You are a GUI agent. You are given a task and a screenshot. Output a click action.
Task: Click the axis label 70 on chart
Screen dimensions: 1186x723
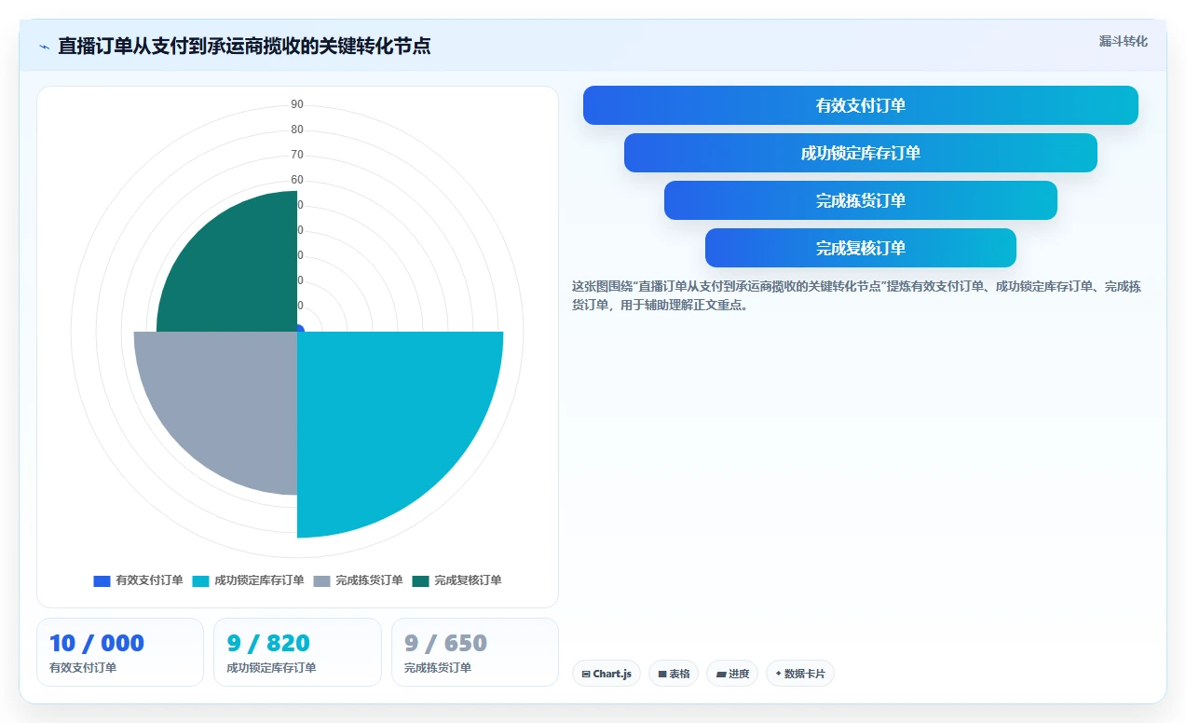[297, 155]
